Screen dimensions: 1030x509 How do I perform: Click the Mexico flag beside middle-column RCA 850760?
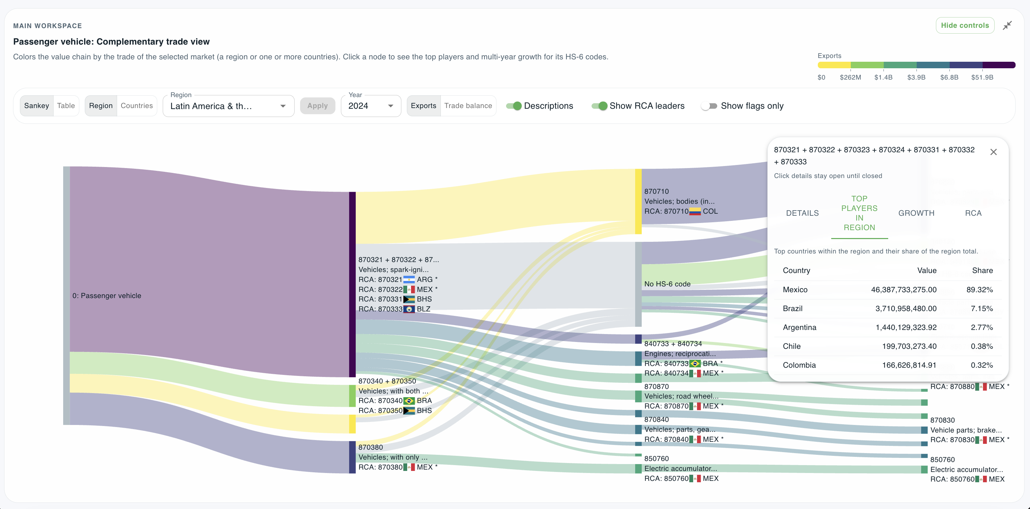pos(695,478)
